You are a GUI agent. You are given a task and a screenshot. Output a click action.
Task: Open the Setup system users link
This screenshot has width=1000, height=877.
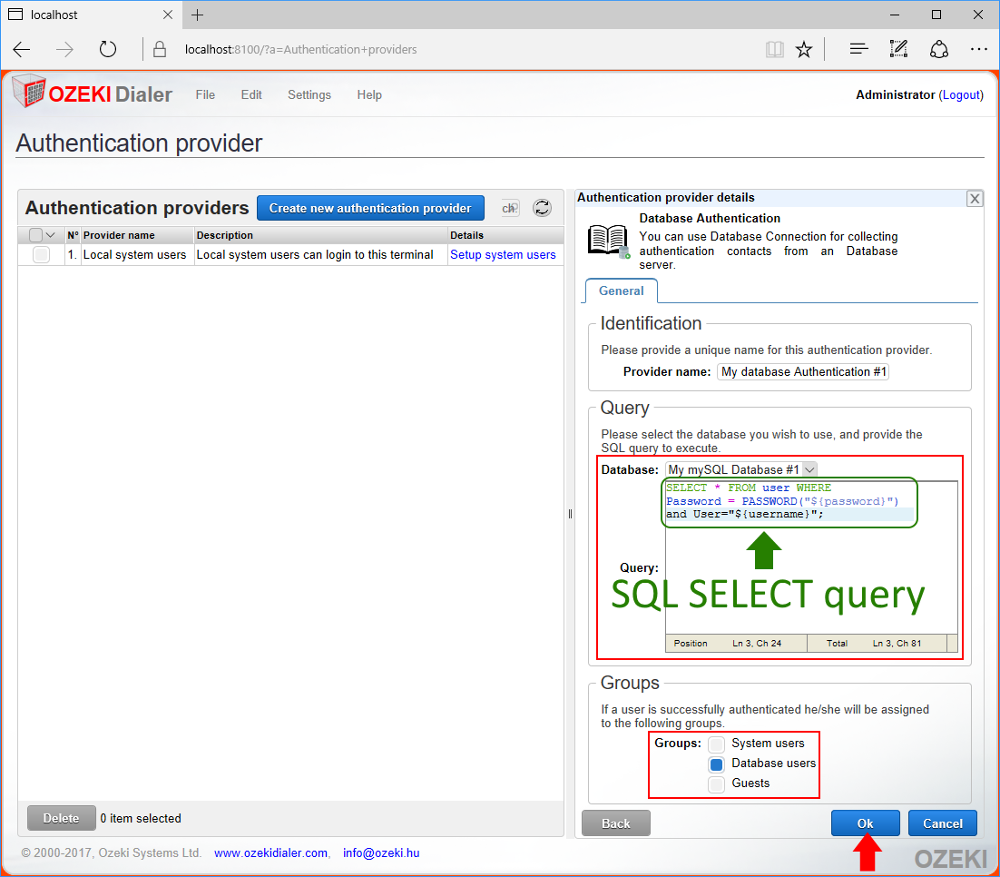click(503, 255)
